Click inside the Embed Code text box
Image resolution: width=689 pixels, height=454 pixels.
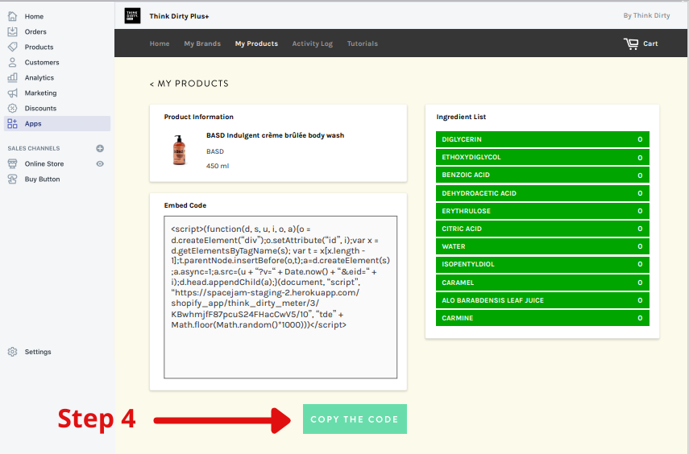[280, 297]
